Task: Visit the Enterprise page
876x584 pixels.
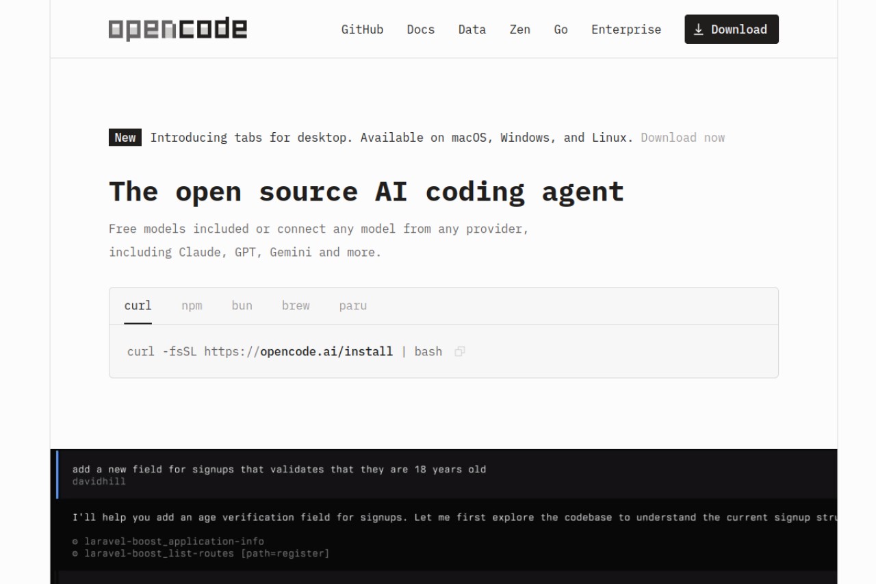Action: [626, 29]
